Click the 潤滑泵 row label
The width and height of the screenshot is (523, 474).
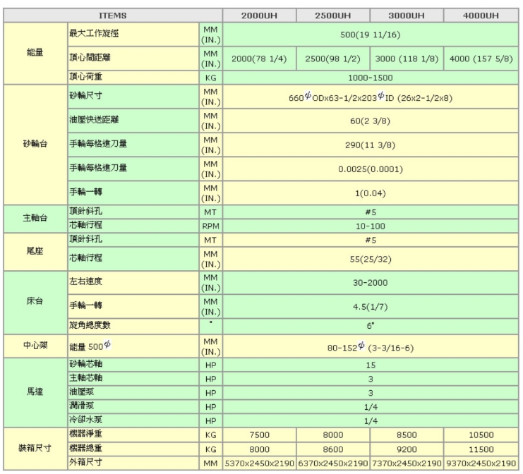(82, 406)
